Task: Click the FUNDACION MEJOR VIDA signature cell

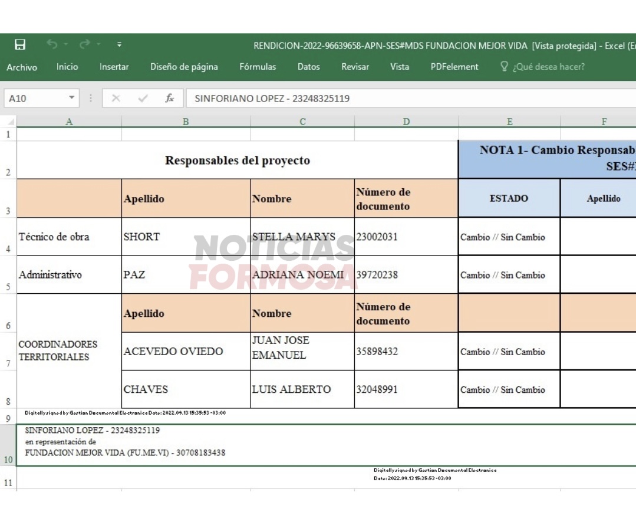Action: [x=326, y=445]
